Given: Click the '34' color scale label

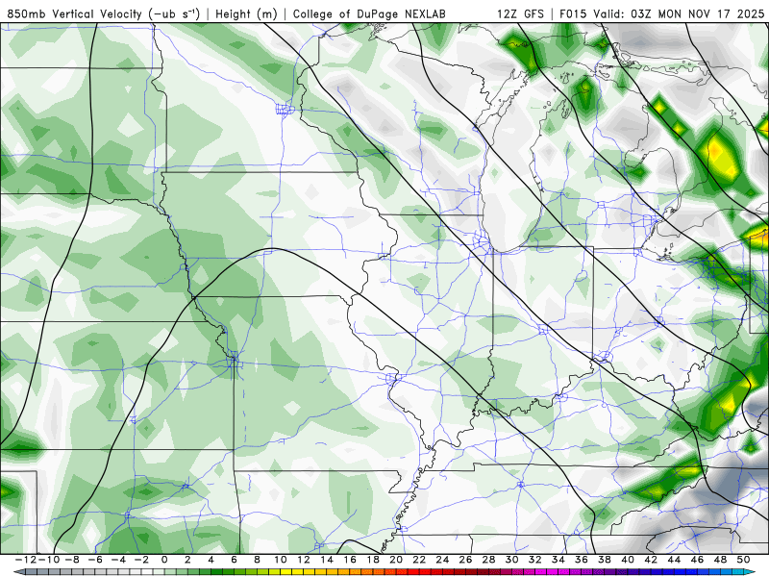Looking at the screenshot, I should [558, 560].
